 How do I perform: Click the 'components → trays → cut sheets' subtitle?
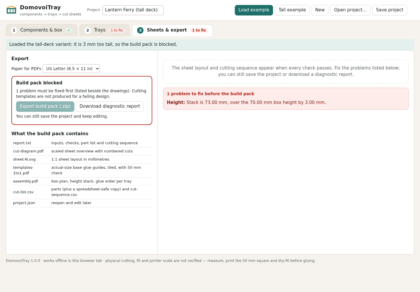50,14
